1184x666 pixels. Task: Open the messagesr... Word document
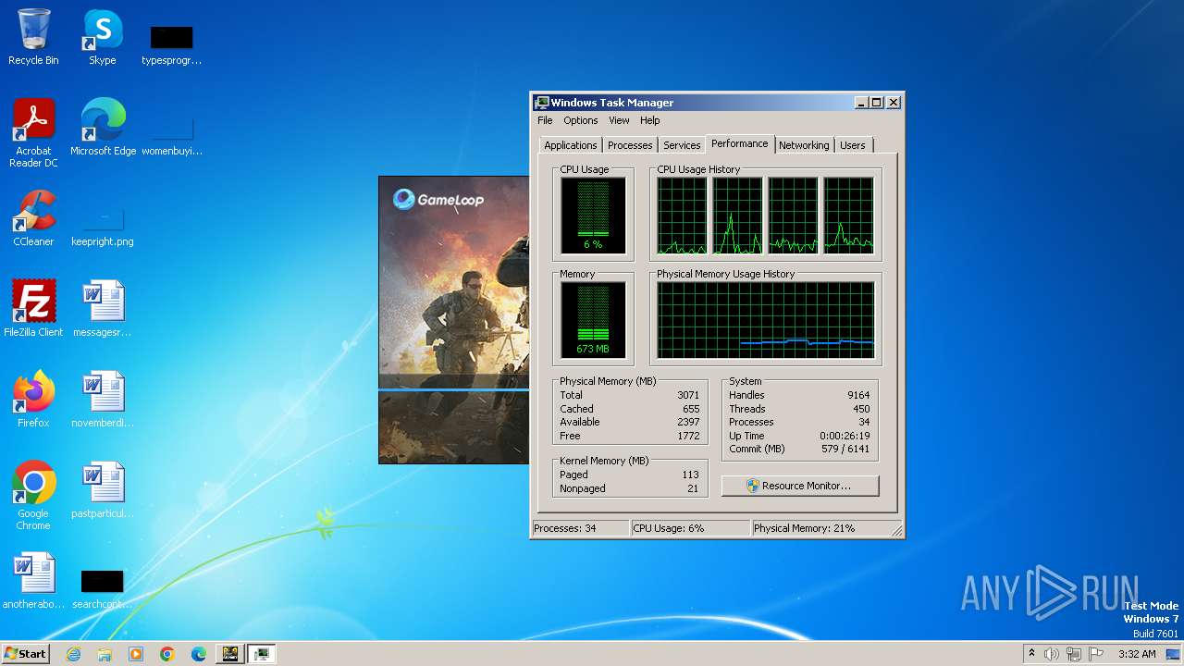tap(103, 309)
